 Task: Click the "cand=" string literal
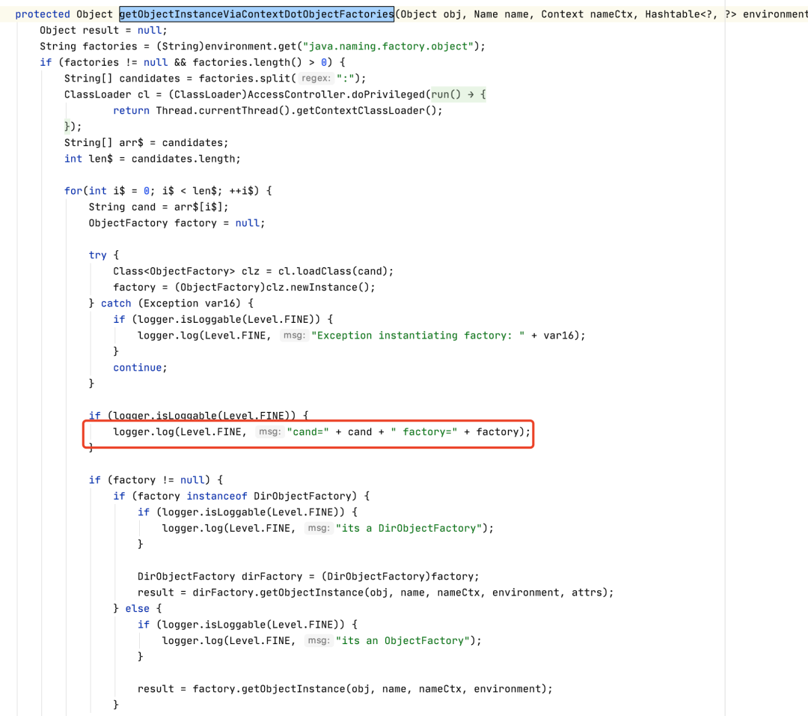tap(307, 431)
